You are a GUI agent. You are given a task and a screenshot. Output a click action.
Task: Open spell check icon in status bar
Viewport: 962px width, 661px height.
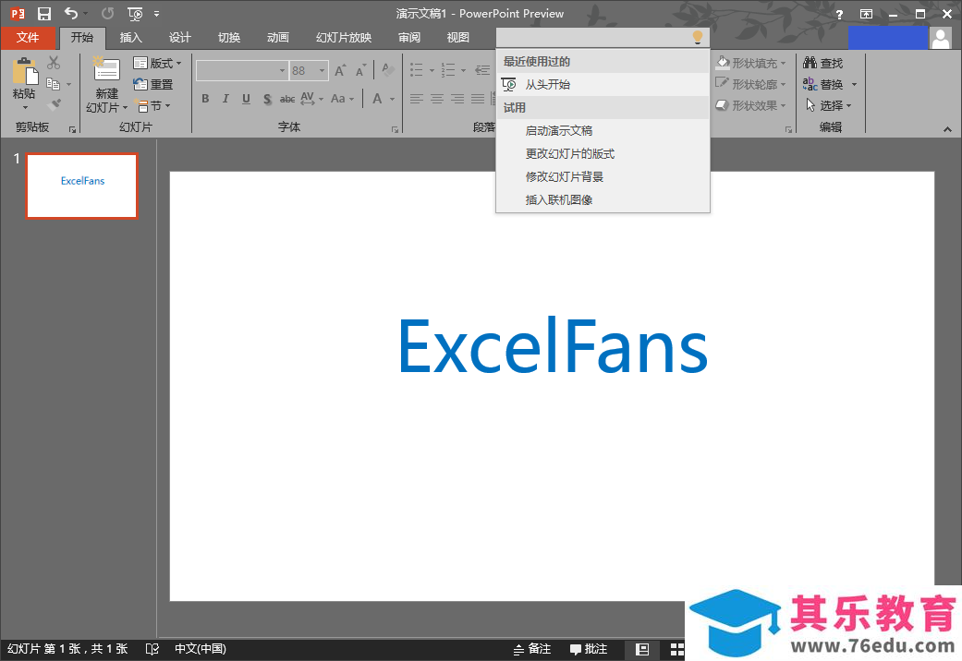click(x=152, y=649)
